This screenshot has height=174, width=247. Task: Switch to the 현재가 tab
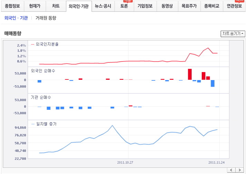click(x=35, y=6)
